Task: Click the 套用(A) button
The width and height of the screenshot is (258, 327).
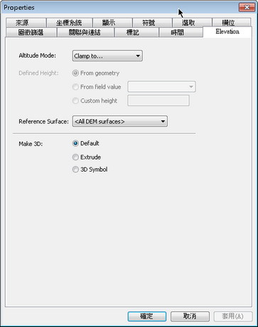Action: (x=233, y=316)
